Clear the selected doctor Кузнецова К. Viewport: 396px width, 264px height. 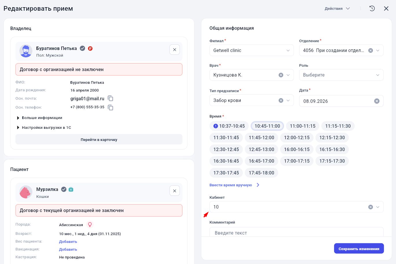click(x=281, y=75)
